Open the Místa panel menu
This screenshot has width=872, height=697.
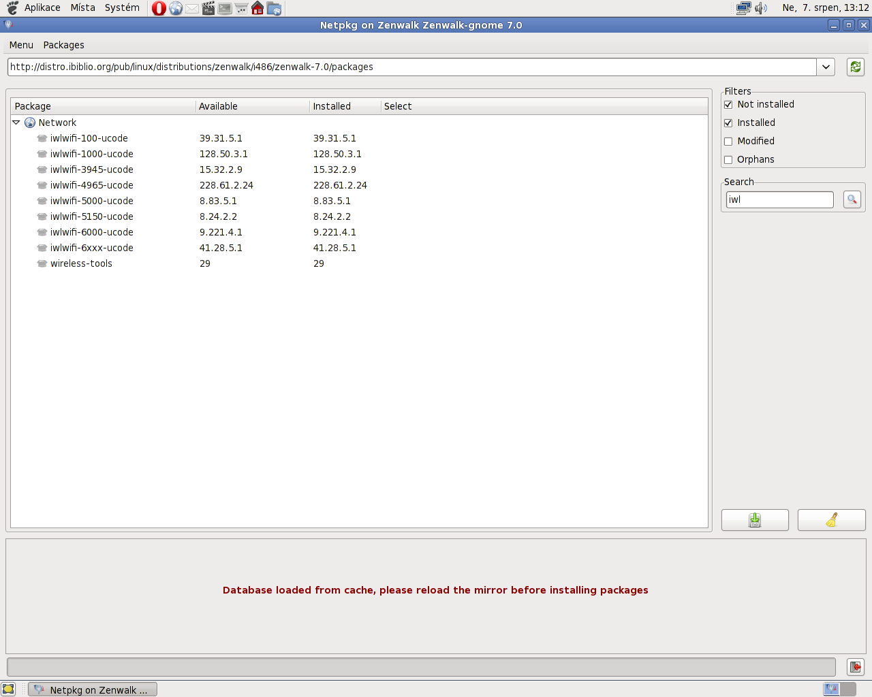(x=83, y=7)
